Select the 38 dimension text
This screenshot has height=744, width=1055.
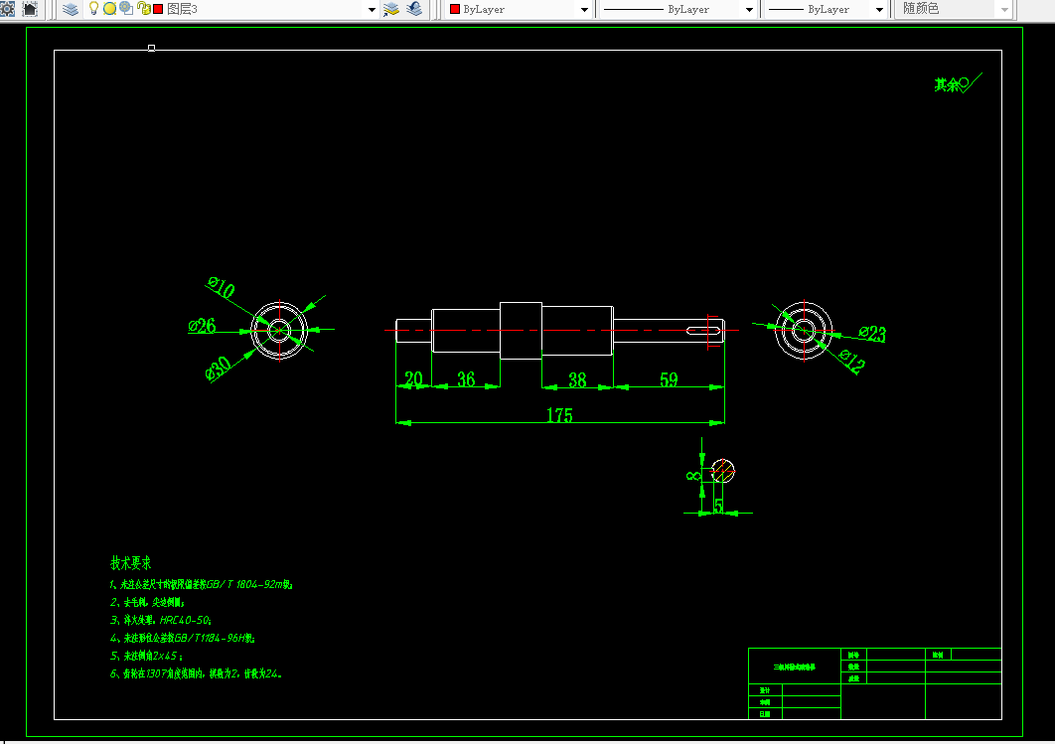[x=577, y=380]
